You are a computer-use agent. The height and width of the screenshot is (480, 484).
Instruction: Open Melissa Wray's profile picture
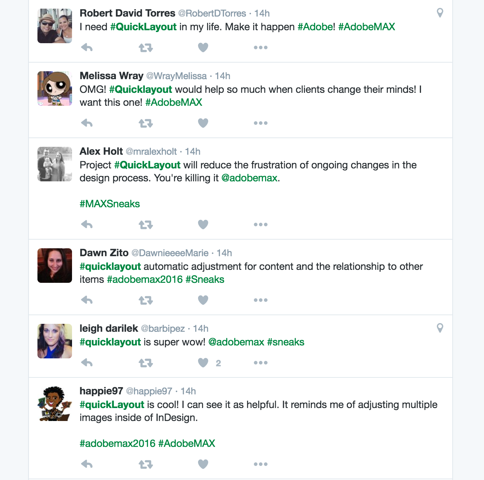click(x=55, y=89)
